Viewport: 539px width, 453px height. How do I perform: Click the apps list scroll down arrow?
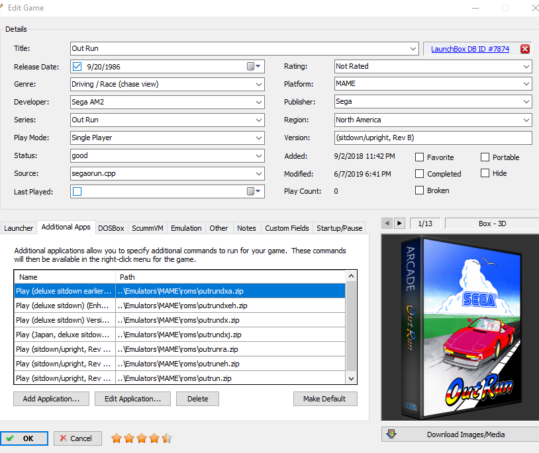tap(351, 378)
